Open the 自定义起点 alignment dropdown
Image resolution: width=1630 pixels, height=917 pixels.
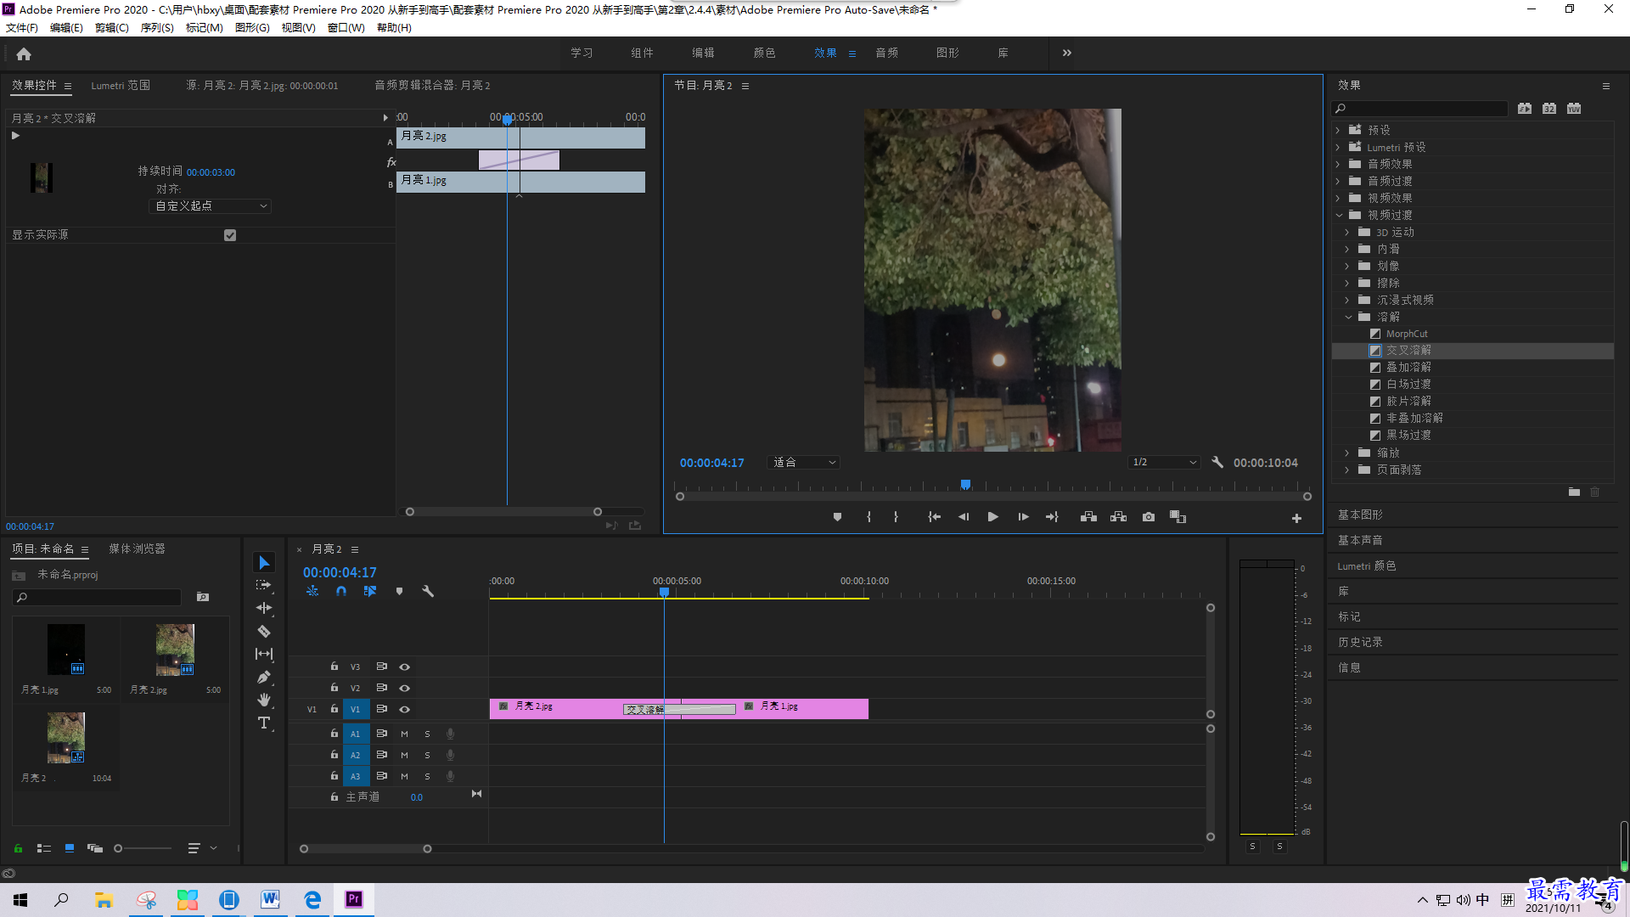(211, 206)
